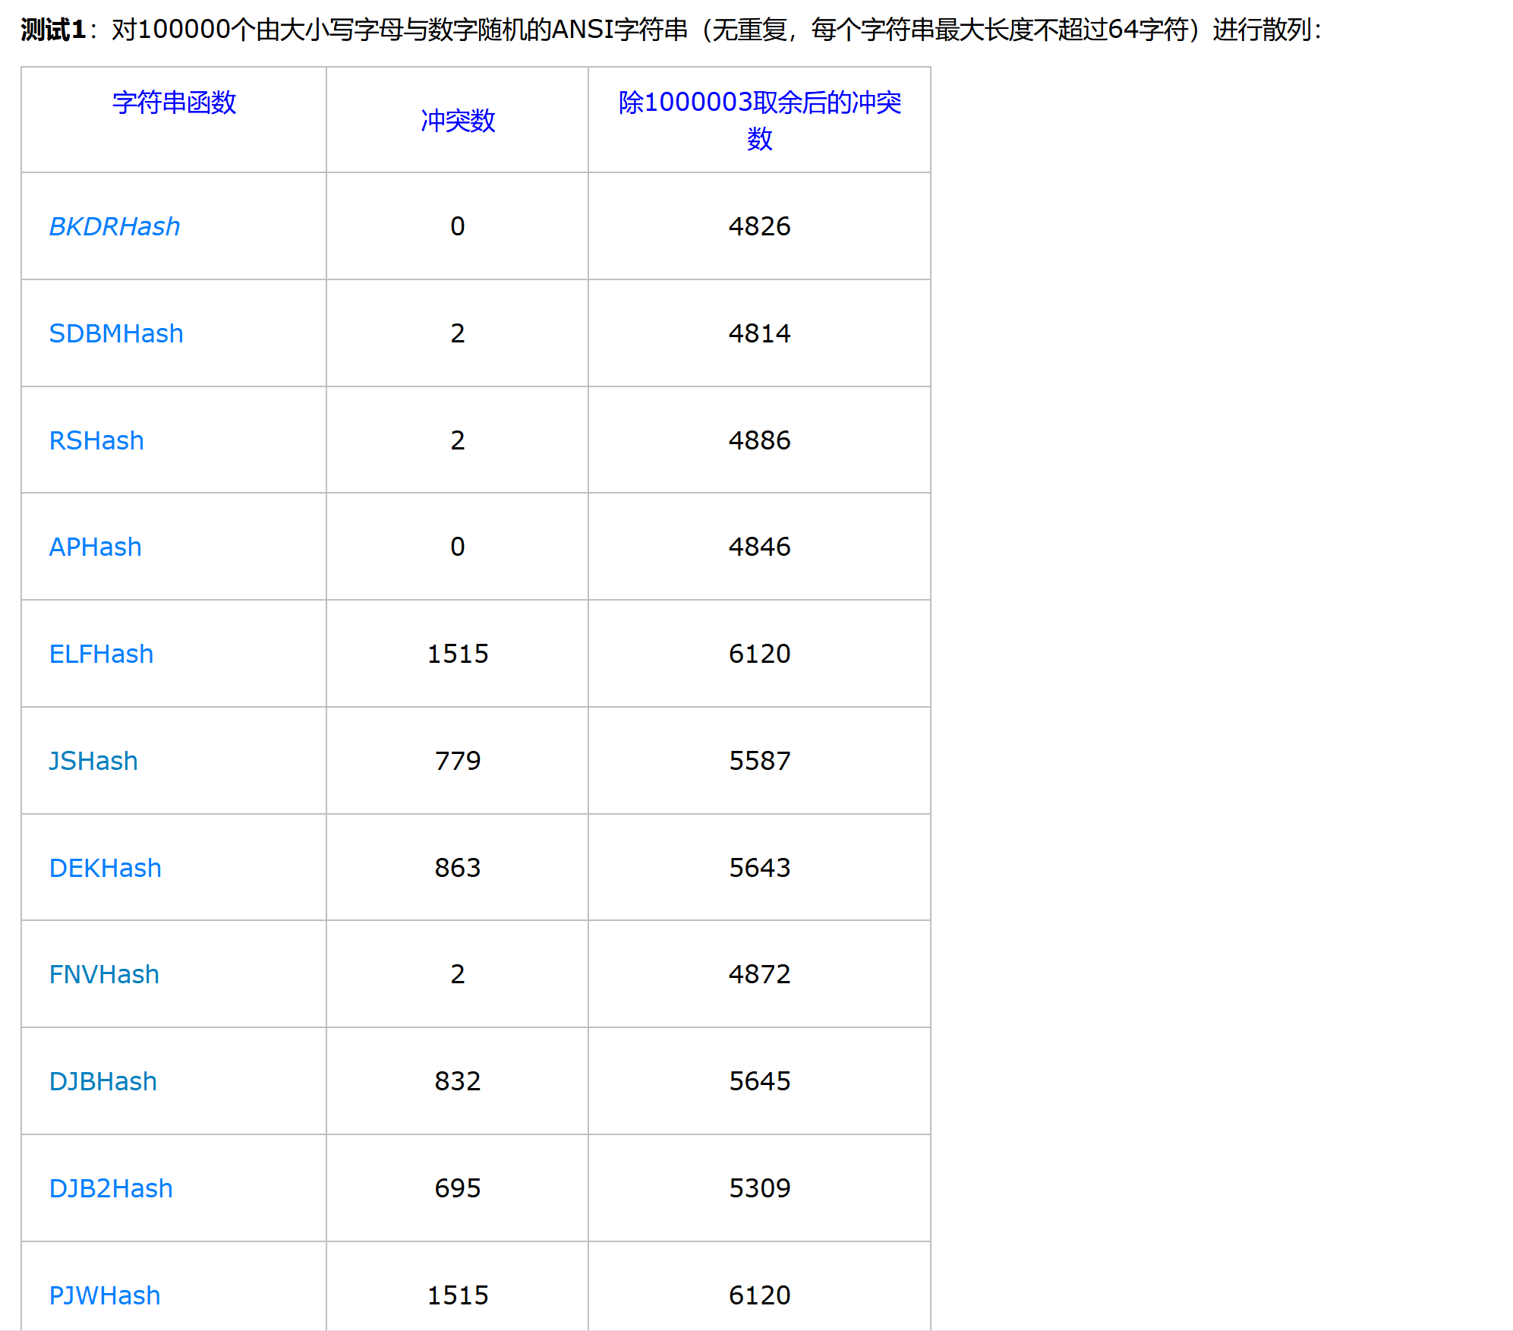This screenshot has height=1331, width=1513.
Task: Open the BKDRHash function link
Action: (115, 226)
